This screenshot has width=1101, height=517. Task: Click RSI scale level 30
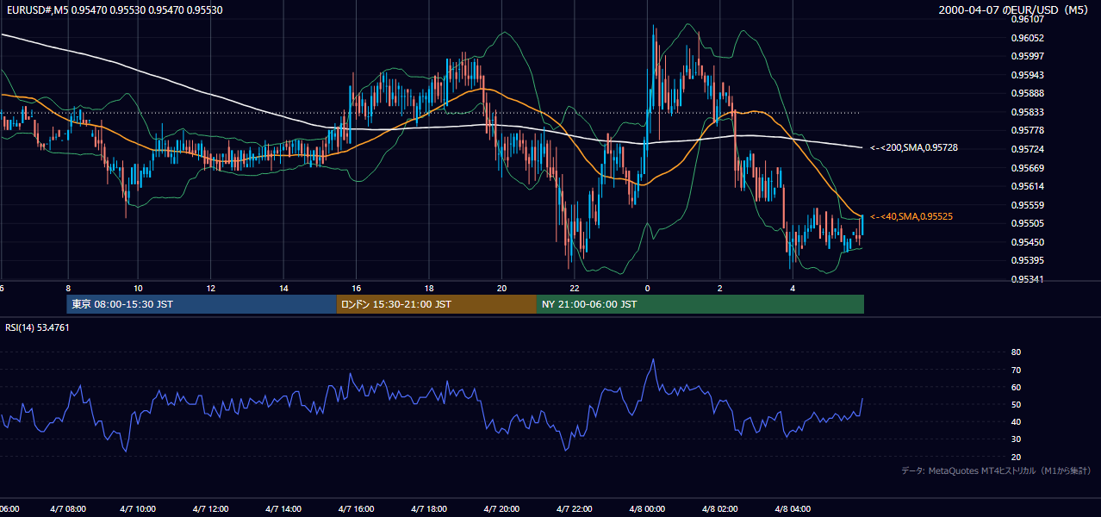tap(1016, 439)
